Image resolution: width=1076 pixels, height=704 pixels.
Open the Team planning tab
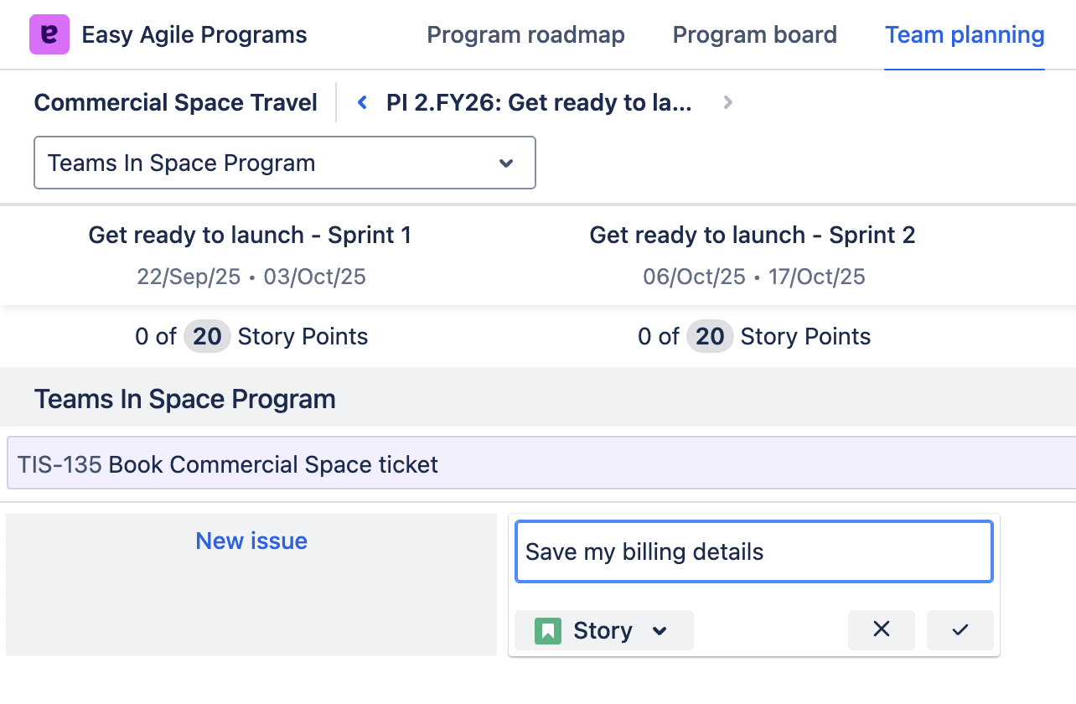click(x=965, y=35)
